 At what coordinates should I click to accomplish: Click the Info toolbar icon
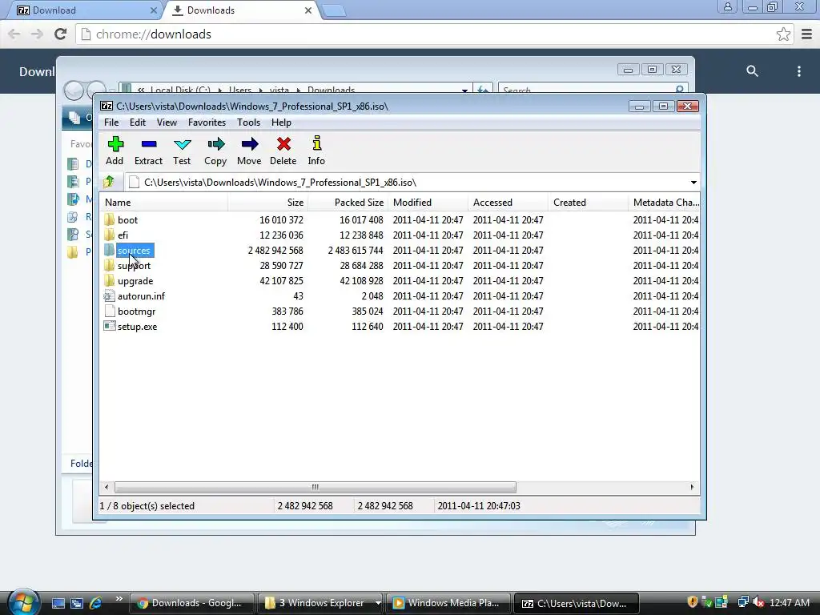coord(316,143)
